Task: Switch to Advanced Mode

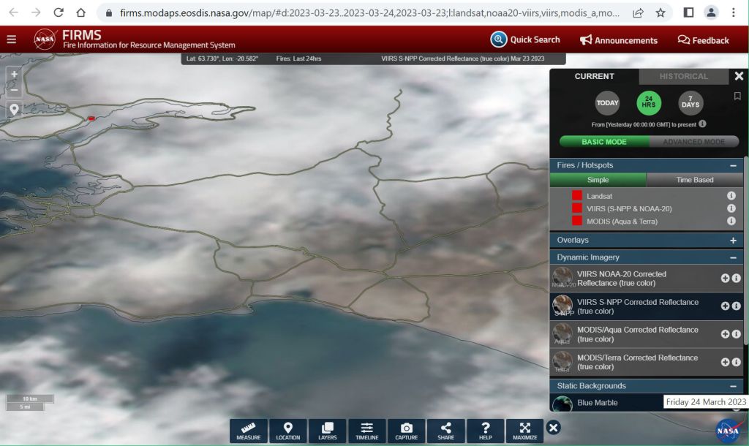Action: (x=693, y=142)
